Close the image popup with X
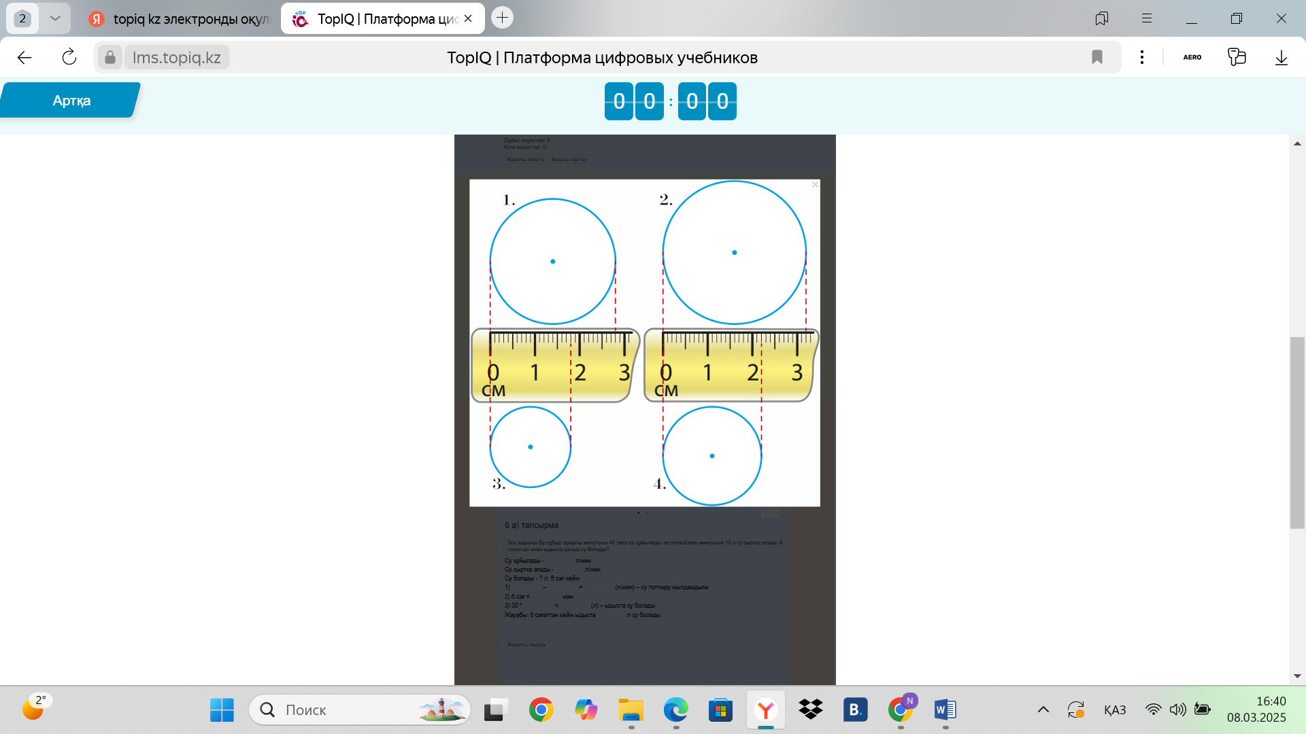This screenshot has width=1306, height=734. (815, 185)
